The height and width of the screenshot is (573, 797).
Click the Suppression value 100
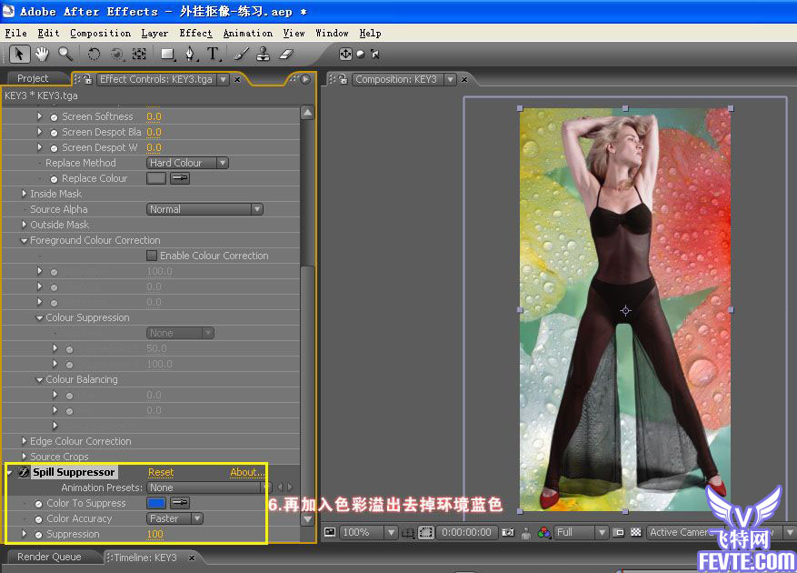click(x=155, y=534)
